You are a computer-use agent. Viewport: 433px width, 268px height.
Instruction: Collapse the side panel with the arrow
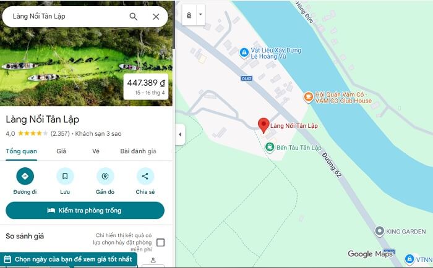[181, 135]
